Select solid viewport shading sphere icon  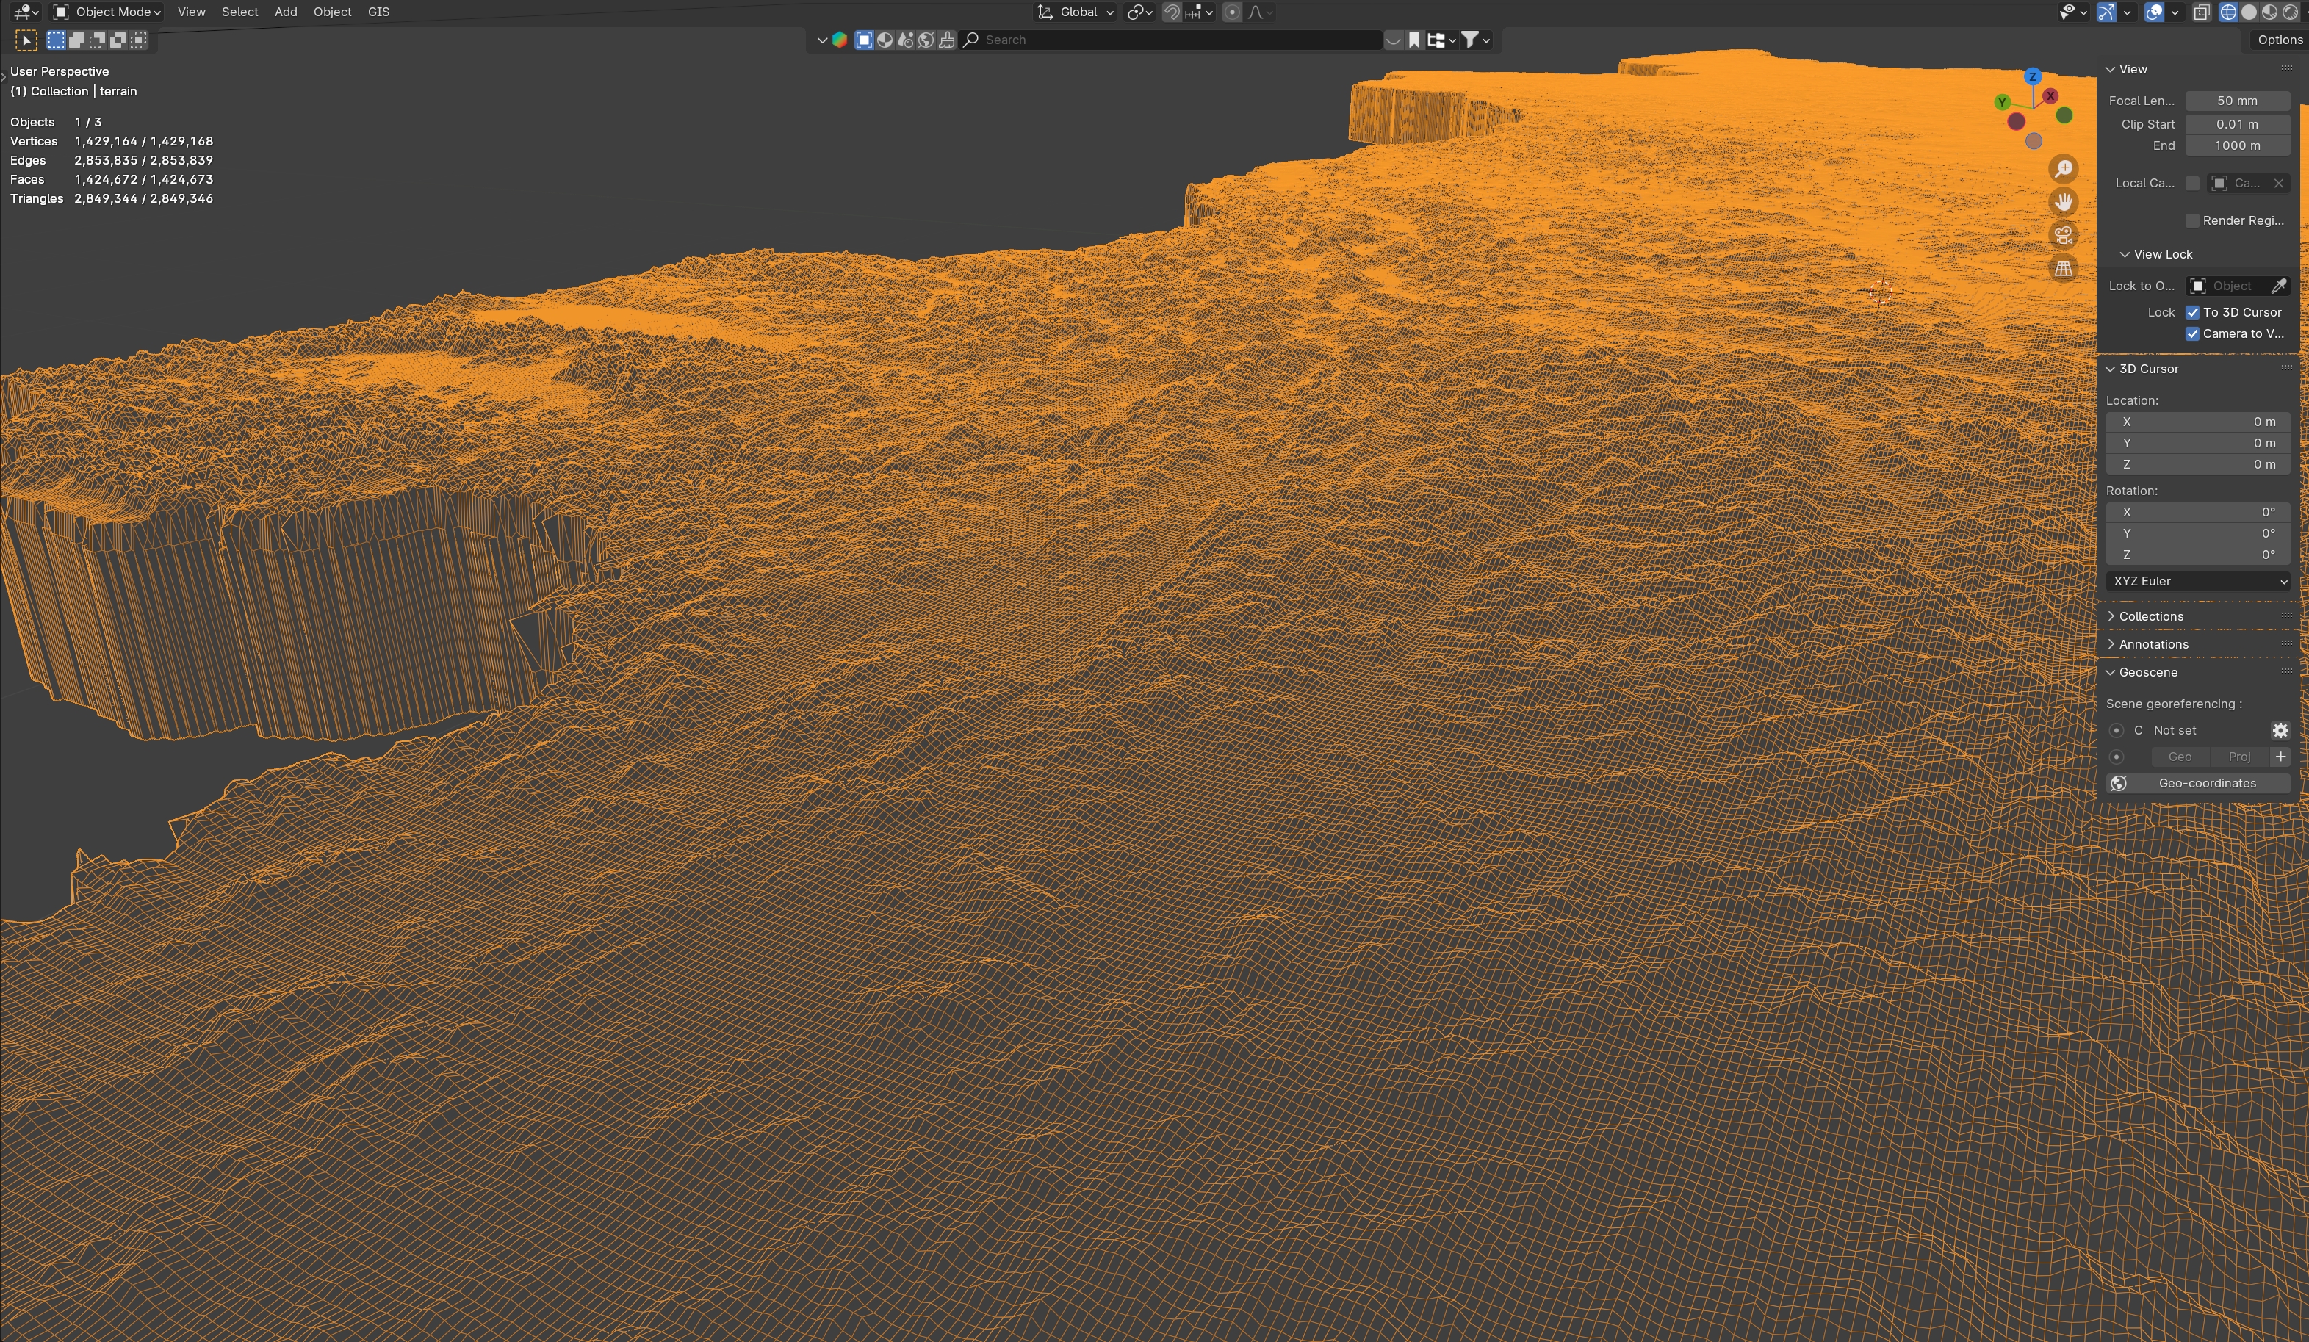tap(2249, 12)
